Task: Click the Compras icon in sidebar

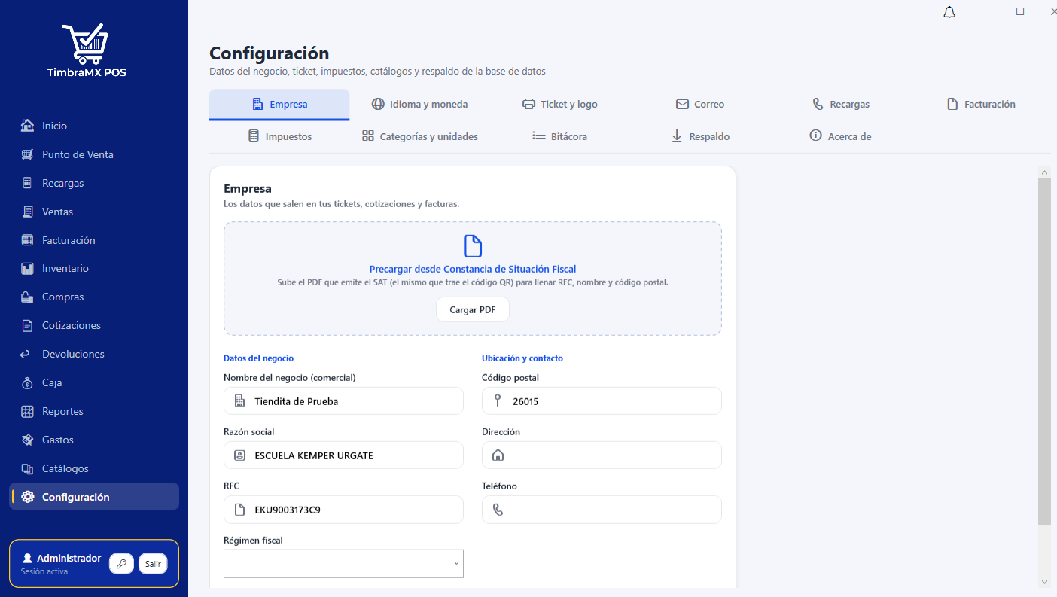Action: coord(28,297)
